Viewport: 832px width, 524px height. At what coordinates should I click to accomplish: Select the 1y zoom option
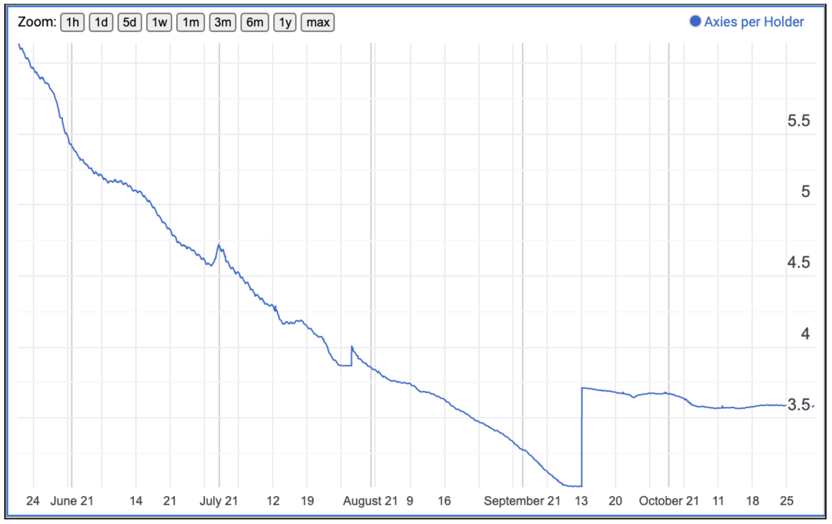coord(285,22)
